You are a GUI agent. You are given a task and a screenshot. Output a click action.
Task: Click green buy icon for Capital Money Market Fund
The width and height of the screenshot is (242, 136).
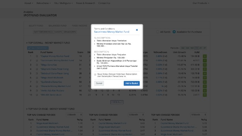tap(205, 56)
